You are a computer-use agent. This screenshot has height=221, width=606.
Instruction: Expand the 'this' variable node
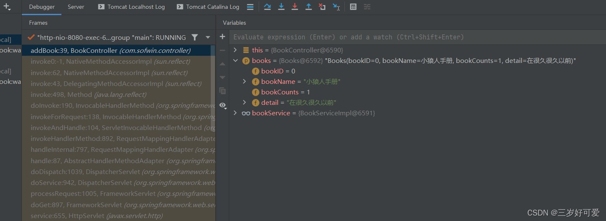coord(235,50)
